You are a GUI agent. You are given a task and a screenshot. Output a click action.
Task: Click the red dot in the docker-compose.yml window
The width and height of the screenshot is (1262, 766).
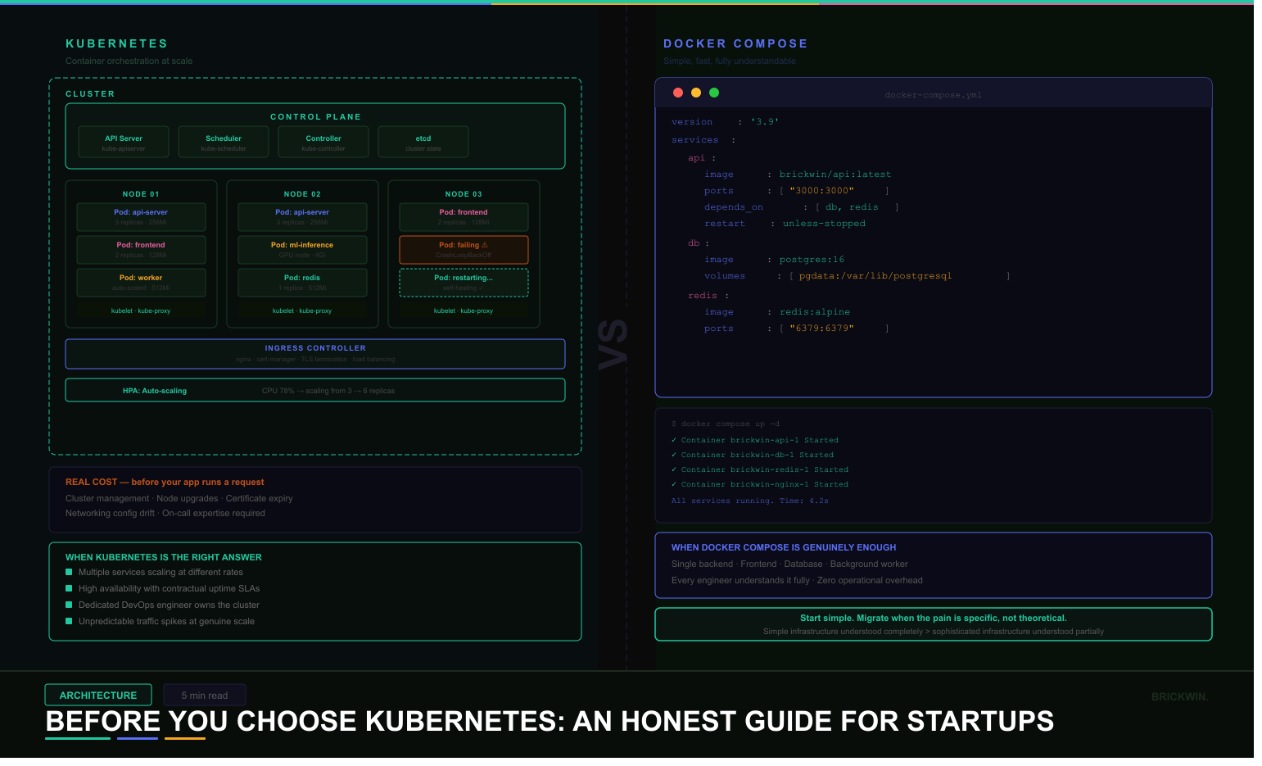(x=678, y=93)
